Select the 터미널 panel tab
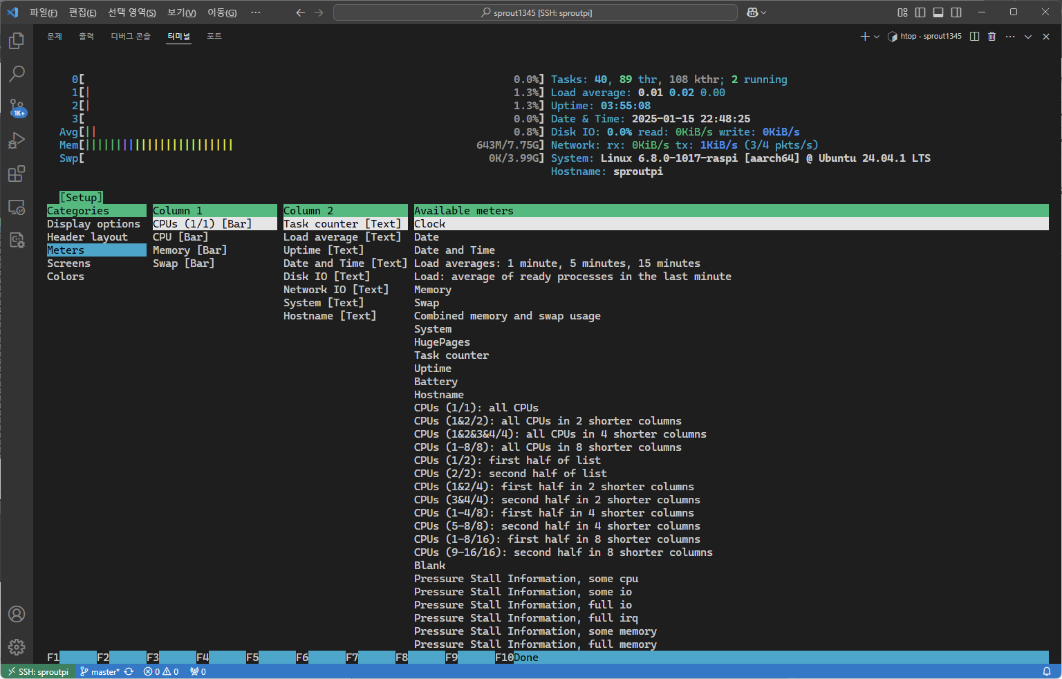 pos(179,37)
